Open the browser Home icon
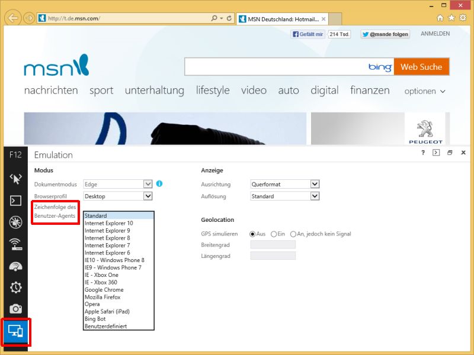Viewport: 474px width, 355px height. coord(440,18)
